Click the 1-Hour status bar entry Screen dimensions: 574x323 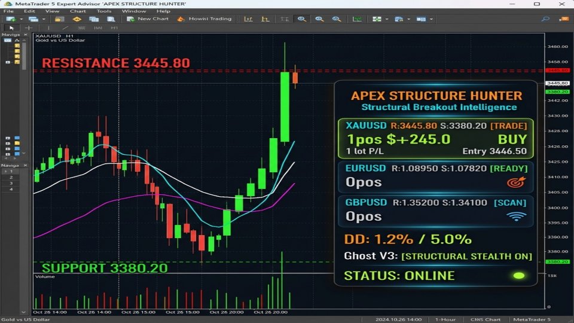(445, 319)
